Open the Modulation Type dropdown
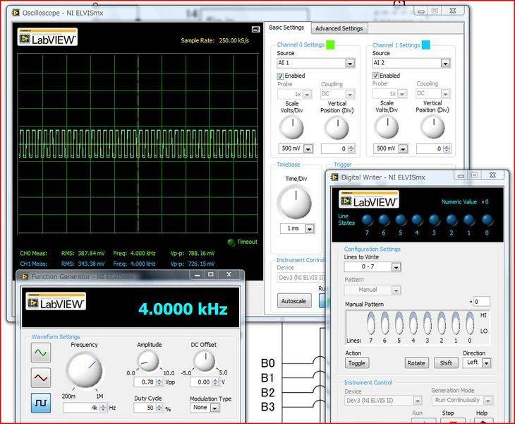This screenshot has height=424, width=515. tap(214, 408)
